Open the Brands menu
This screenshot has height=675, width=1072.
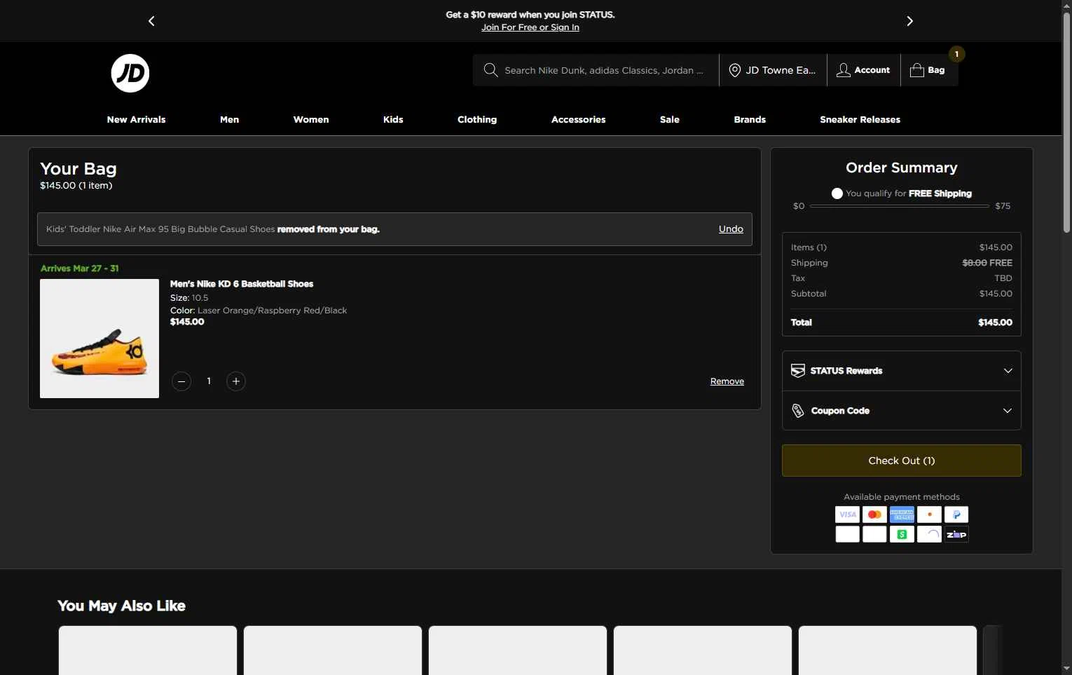750,120
